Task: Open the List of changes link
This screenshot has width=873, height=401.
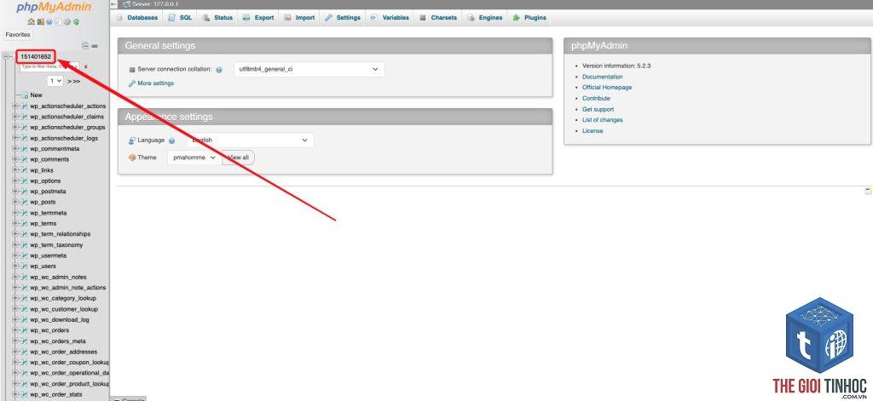Action: [x=603, y=120]
